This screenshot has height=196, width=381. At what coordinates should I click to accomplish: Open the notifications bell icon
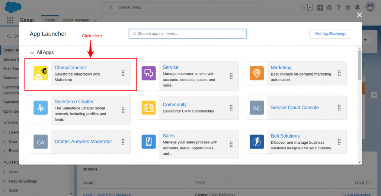coord(358,7)
